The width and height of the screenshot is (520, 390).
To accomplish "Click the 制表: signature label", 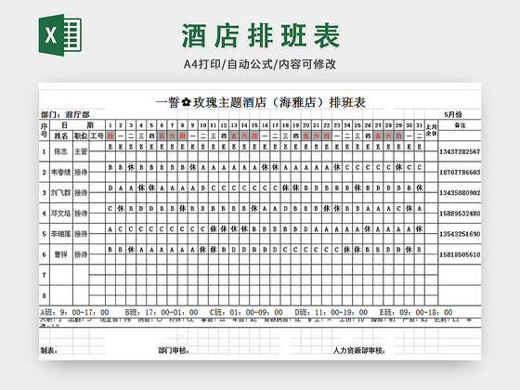I will (48, 350).
